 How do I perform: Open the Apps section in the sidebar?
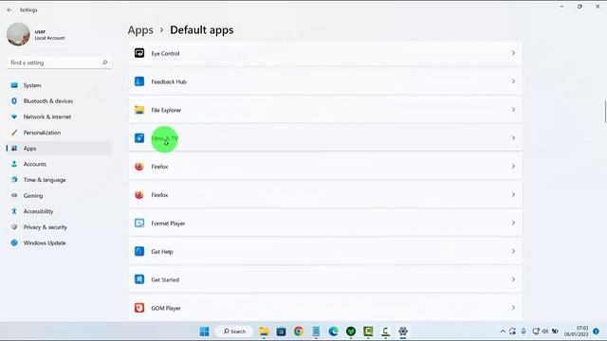coord(59,149)
